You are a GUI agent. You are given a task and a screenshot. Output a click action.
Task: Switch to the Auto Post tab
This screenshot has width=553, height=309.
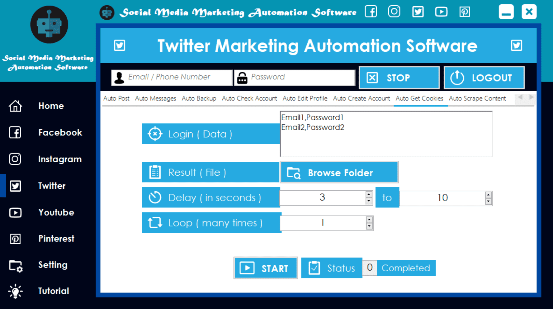(x=116, y=98)
